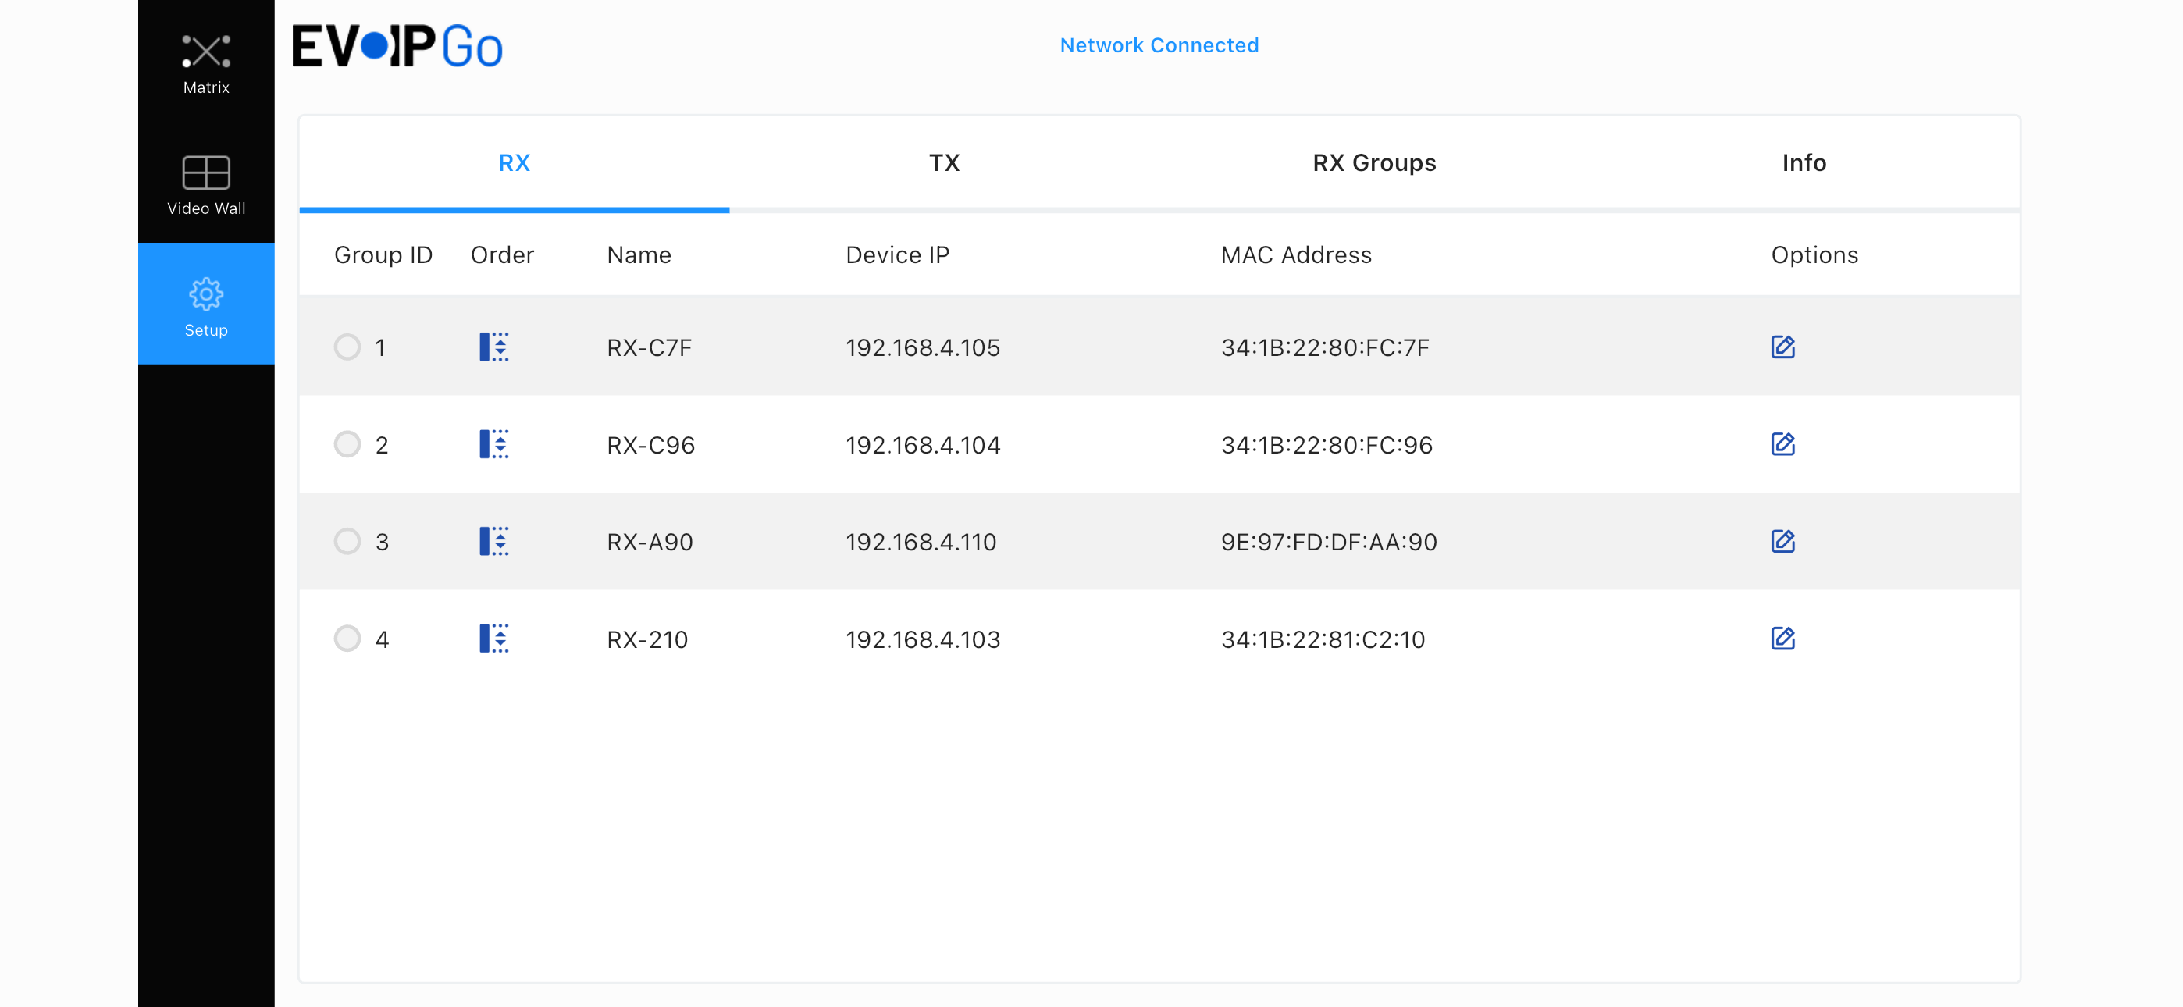
Task: Click IP address 192.168.4.105
Action: click(923, 347)
